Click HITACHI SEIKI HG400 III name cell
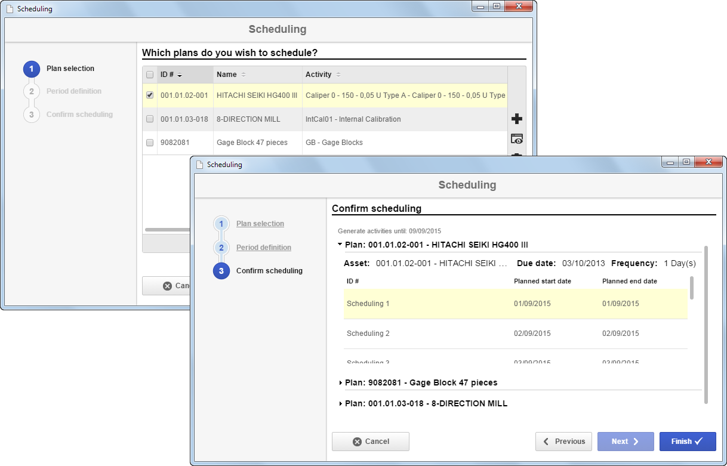This screenshot has height=466, width=727. (x=257, y=95)
